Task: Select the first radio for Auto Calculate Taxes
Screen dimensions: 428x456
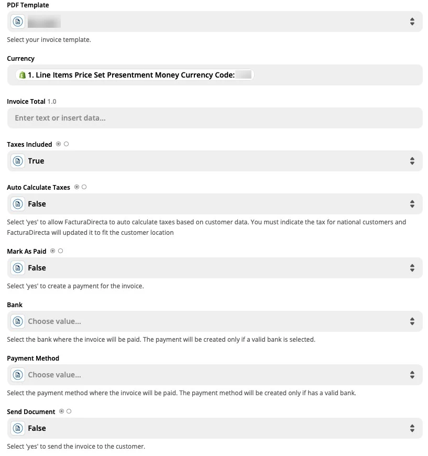Action: (76, 187)
